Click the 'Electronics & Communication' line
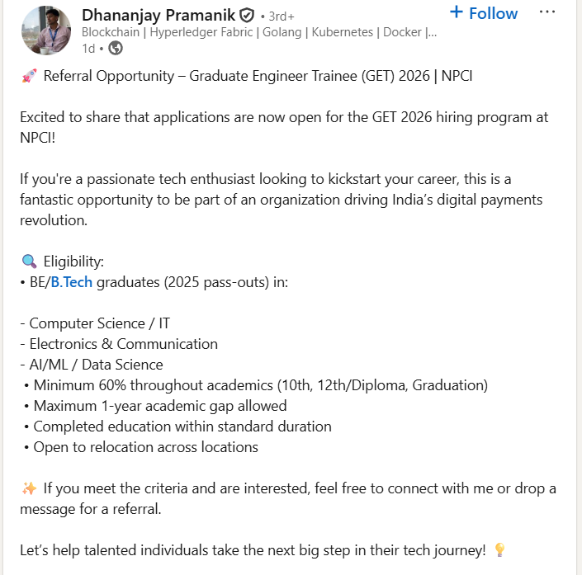Screen dimensions: 582x575 pyautogui.click(x=123, y=344)
